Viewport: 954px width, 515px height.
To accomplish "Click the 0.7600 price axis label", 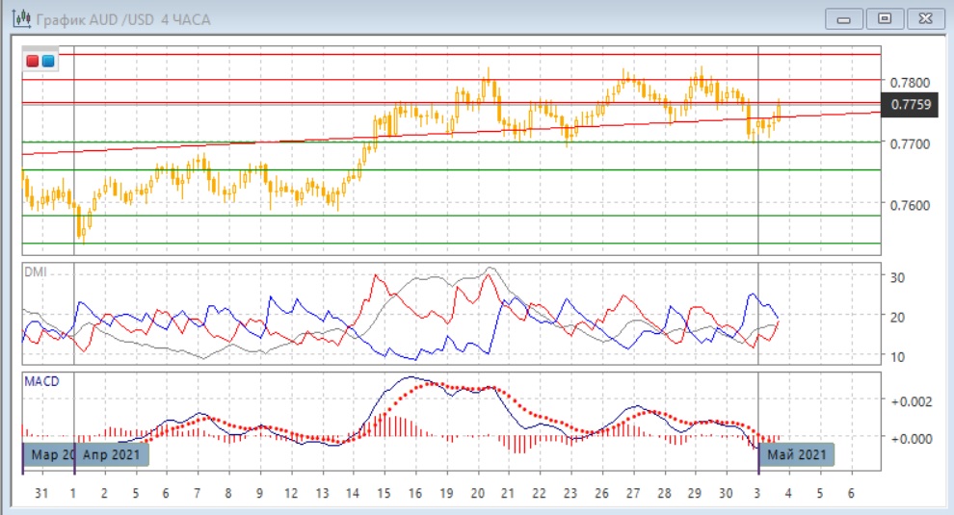I will pos(911,205).
